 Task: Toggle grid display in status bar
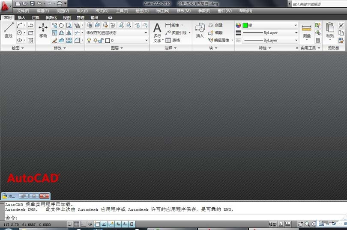point(77,224)
